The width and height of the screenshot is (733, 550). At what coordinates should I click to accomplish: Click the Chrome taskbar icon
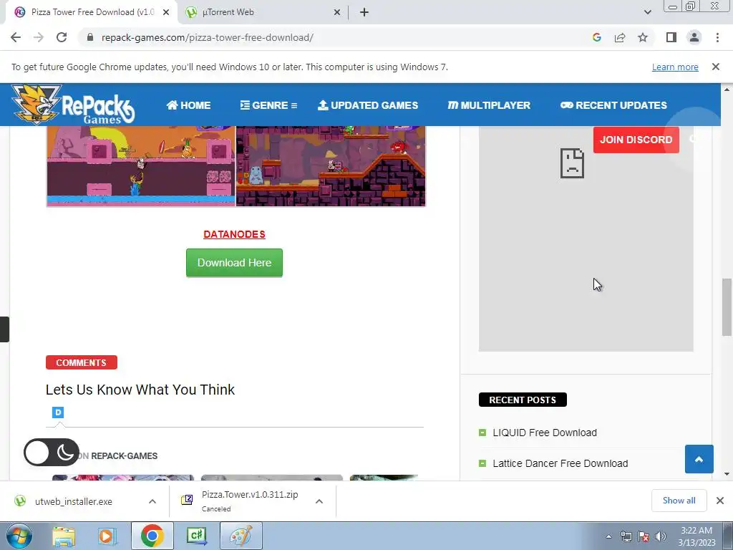coord(152,536)
